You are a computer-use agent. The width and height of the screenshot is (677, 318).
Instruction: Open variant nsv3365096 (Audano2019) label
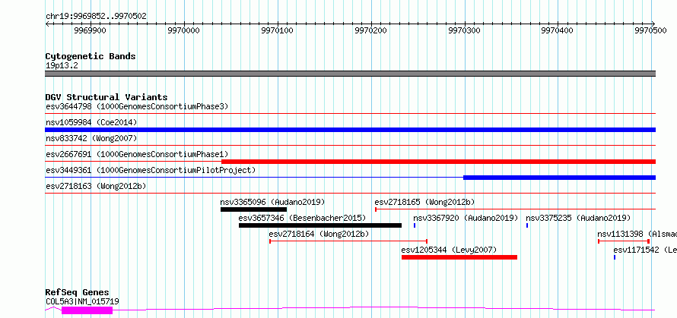click(x=272, y=202)
